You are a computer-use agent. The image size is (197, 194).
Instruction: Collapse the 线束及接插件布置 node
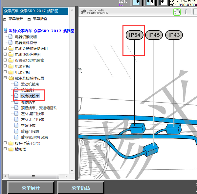[x=5, y=78]
